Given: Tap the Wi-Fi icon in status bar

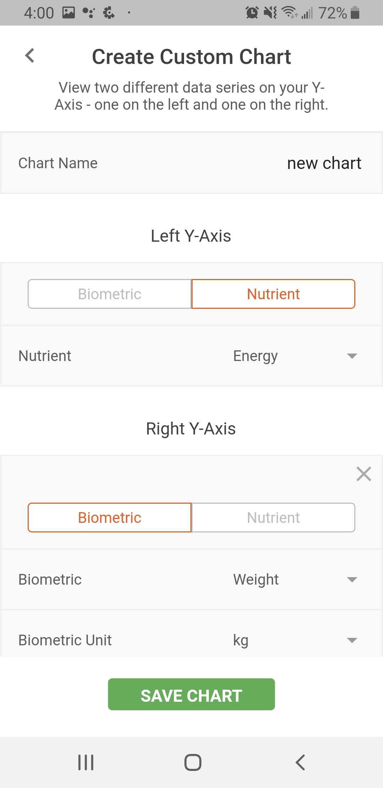Looking at the screenshot, I should click(x=289, y=13).
